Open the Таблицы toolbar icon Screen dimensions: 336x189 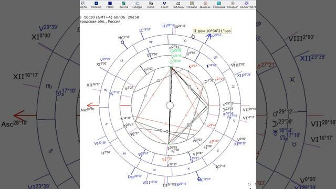click(178, 5)
